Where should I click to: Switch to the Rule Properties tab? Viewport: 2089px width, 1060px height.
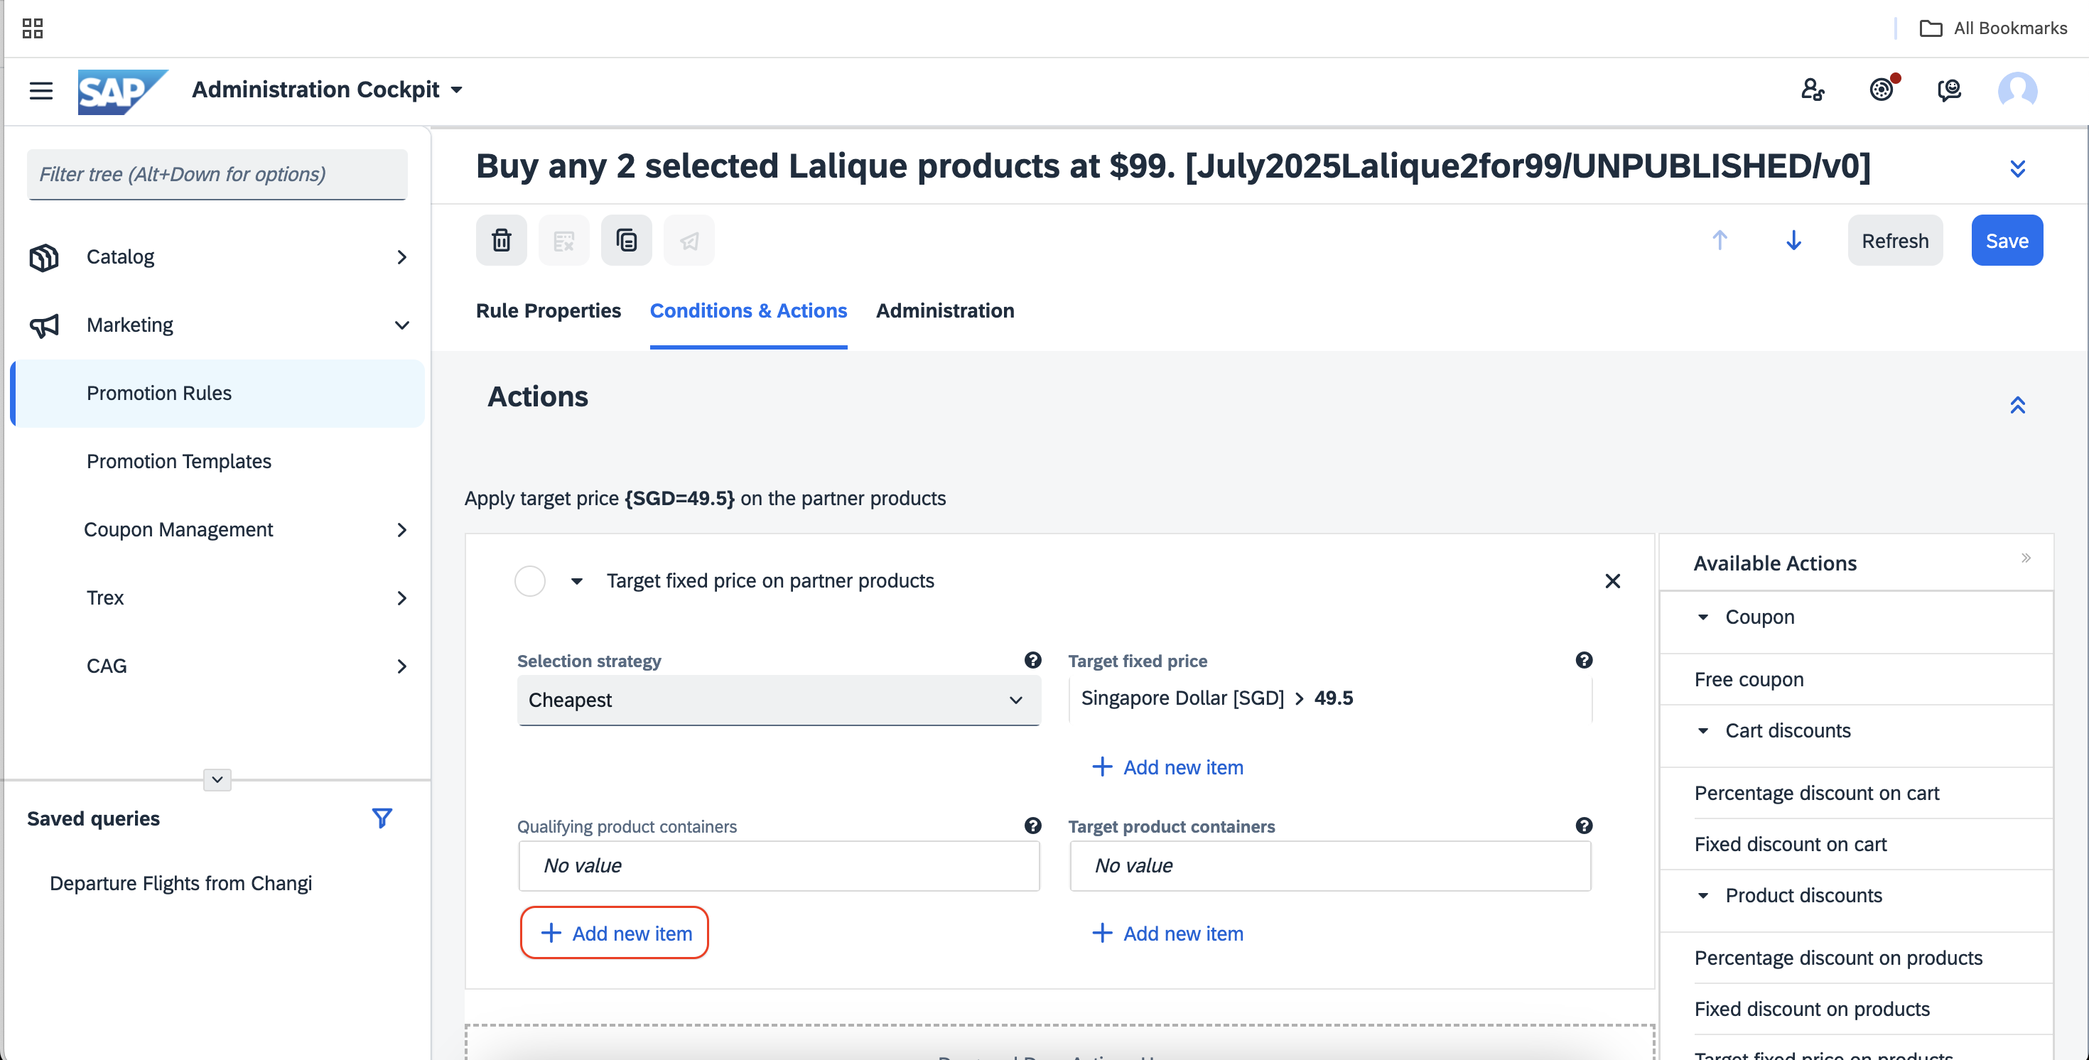[x=549, y=310]
